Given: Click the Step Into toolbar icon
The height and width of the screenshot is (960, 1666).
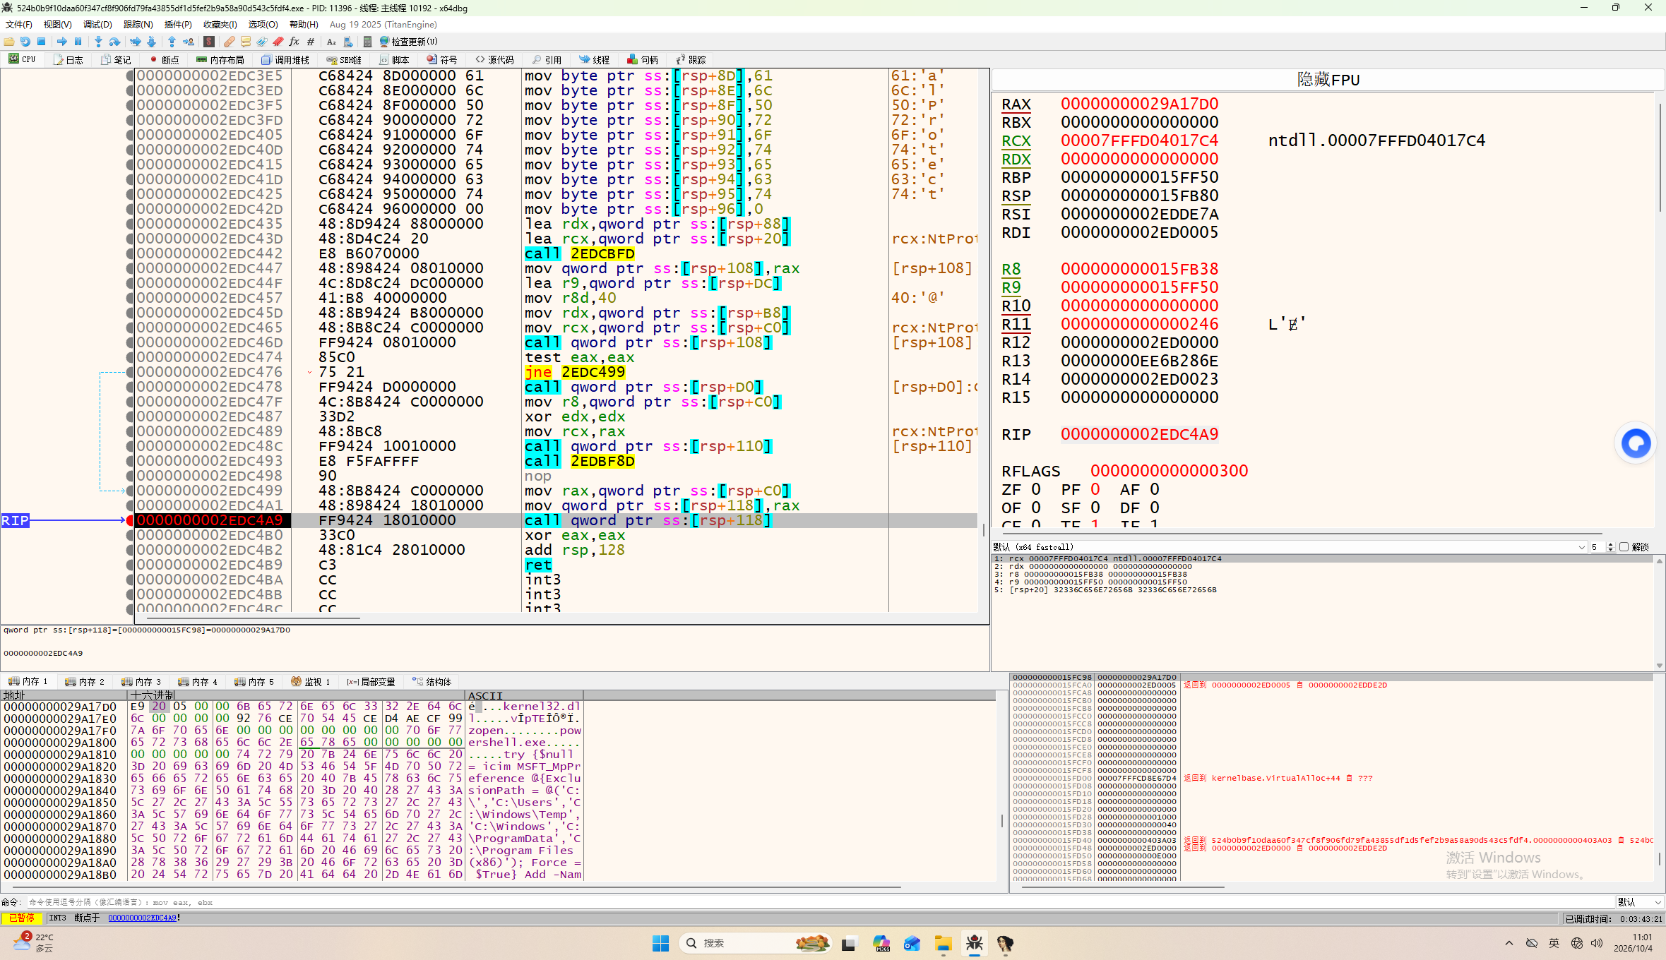Looking at the screenshot, I should coord(98,42).
